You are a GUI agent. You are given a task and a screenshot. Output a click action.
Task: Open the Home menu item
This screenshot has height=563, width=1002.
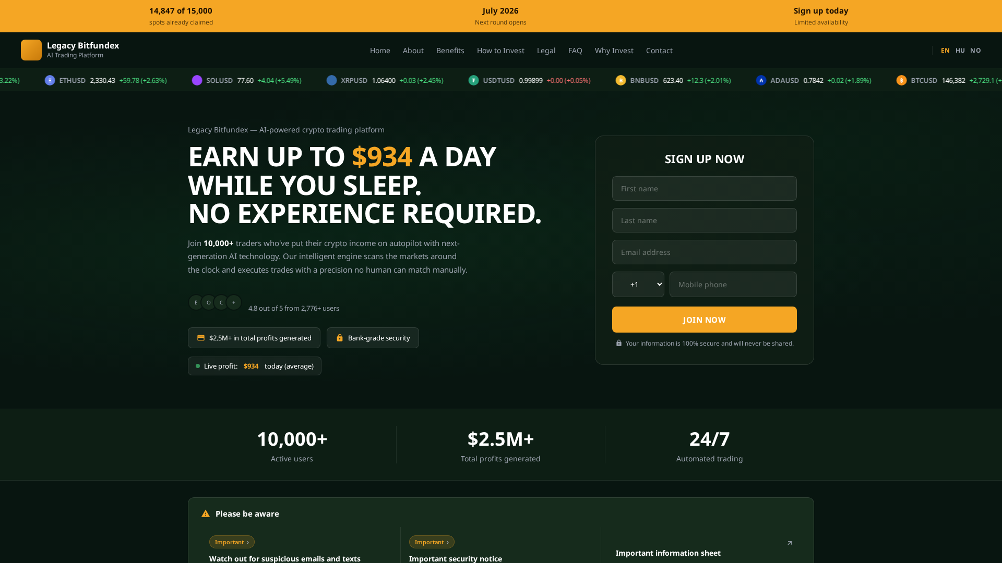(380, 51)
